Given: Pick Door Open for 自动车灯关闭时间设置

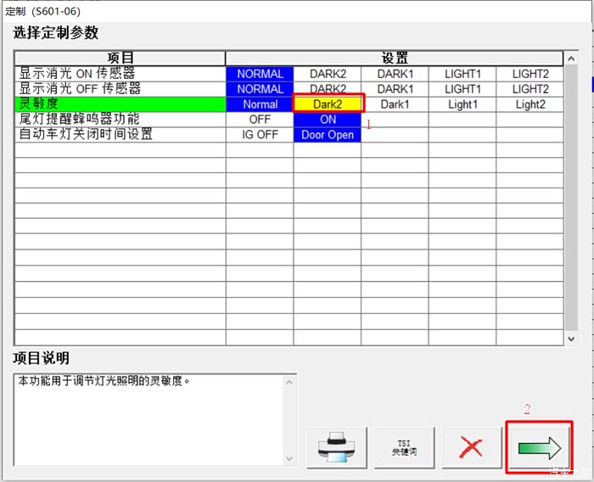Looking at the screenshot, I should tap(328, 135).
